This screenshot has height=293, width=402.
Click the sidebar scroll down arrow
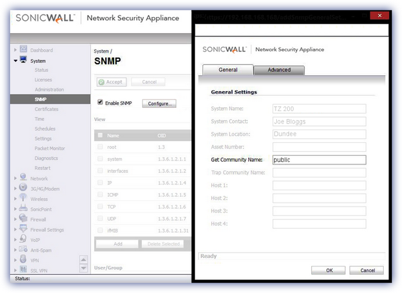pos(84,268)
